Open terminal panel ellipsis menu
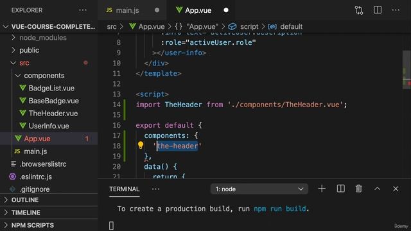The width and height of the screenshot is (411, 231). [x=155, y=189]
